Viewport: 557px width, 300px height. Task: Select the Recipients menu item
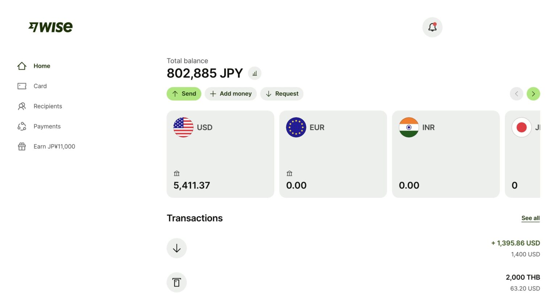pos(48,106)
